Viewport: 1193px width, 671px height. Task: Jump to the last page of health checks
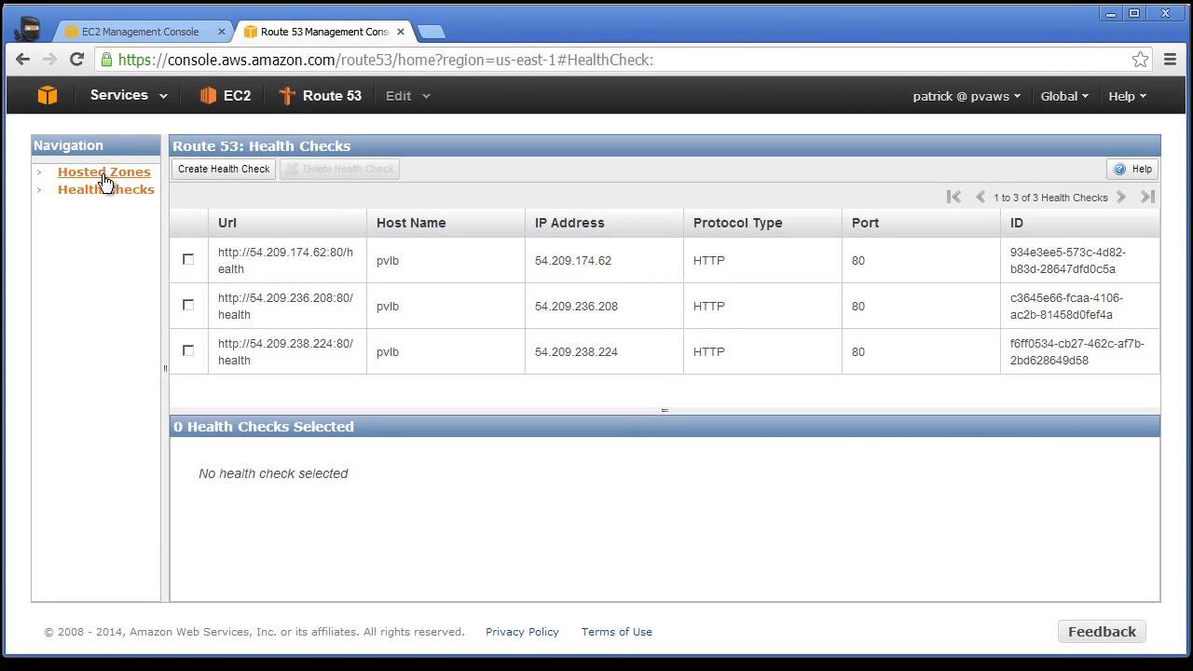(1148, 197)
